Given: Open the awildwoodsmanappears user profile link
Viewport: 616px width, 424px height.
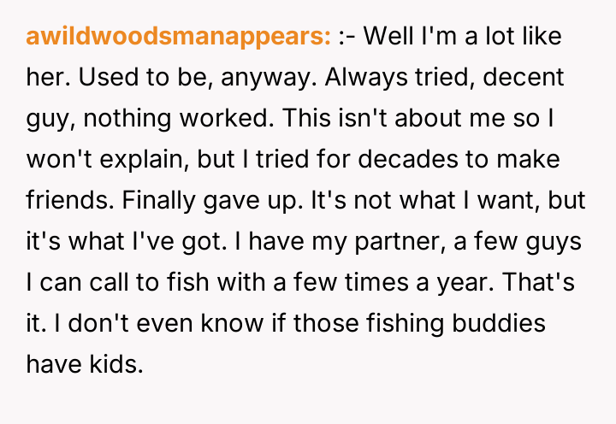Looking at the screenshot, I should tap(180, 38).
